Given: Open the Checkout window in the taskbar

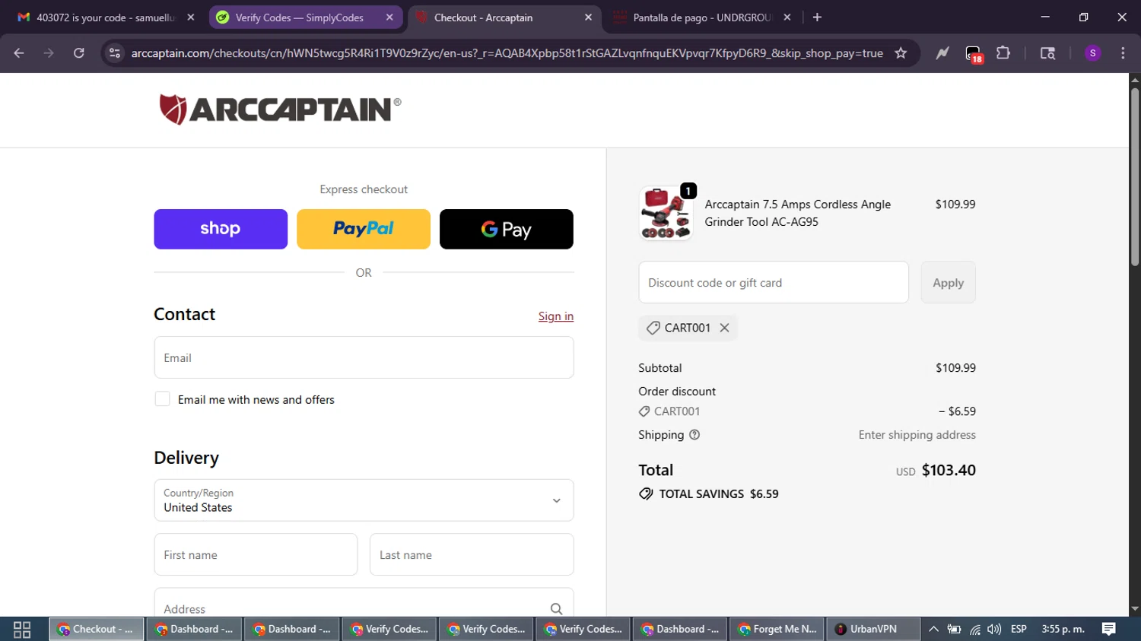Looking at the screenshot, I should (97, 630).
